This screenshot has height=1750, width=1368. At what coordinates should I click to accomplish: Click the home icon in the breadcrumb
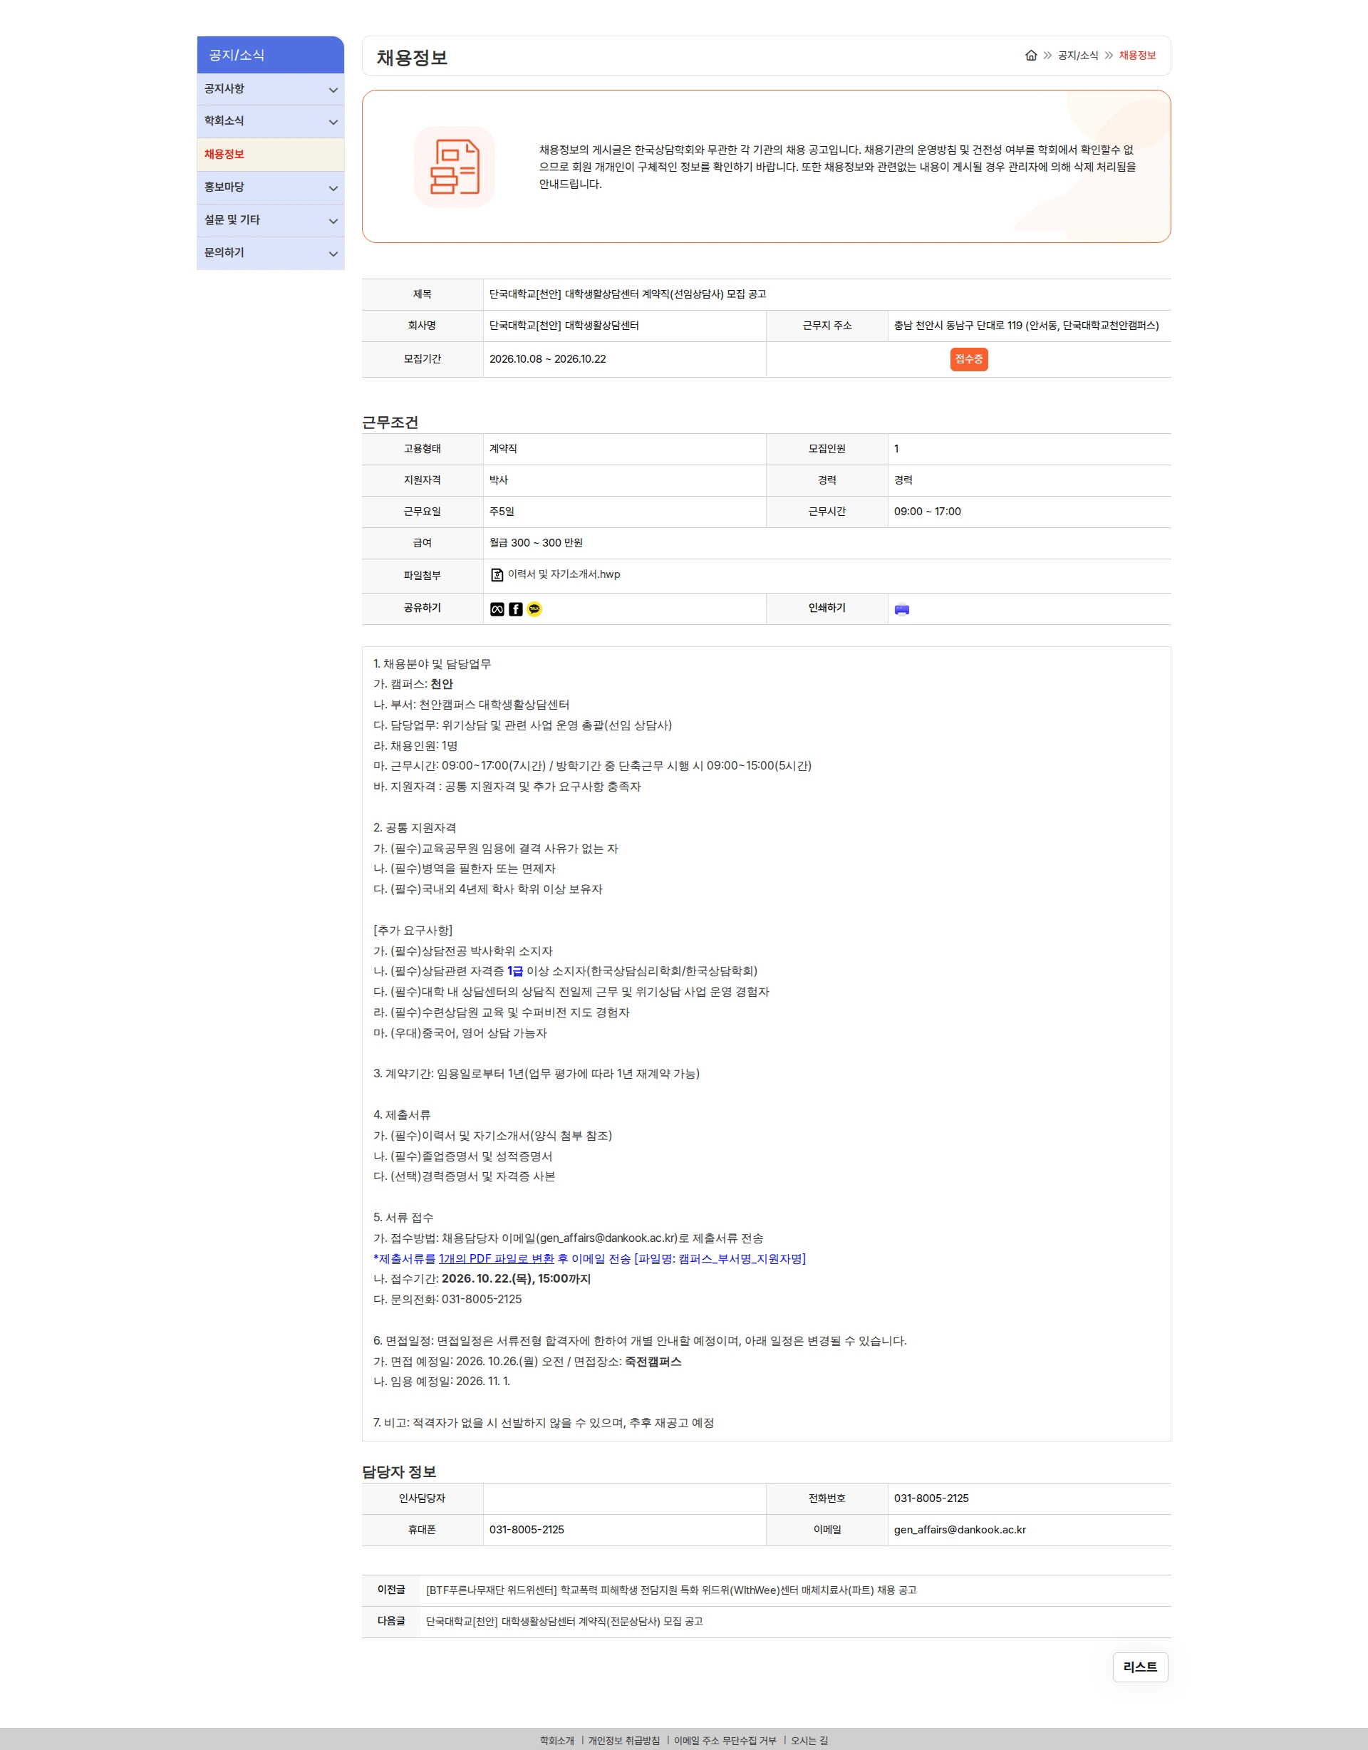coord(1030,56)
